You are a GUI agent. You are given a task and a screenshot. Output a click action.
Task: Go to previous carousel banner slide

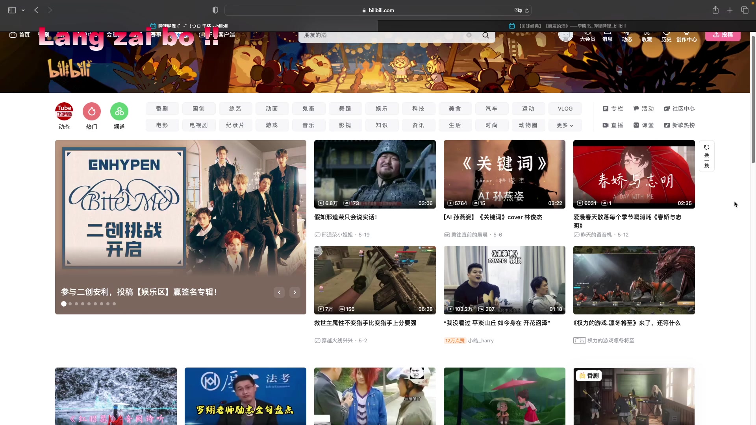click(x=279, y=292)
